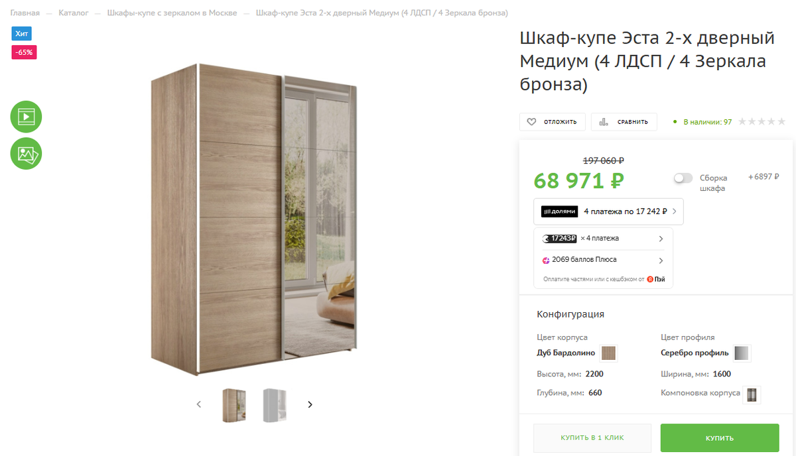Click the Купить в 1 клик button
The image size is (796, 456).
tap(592, 438)
